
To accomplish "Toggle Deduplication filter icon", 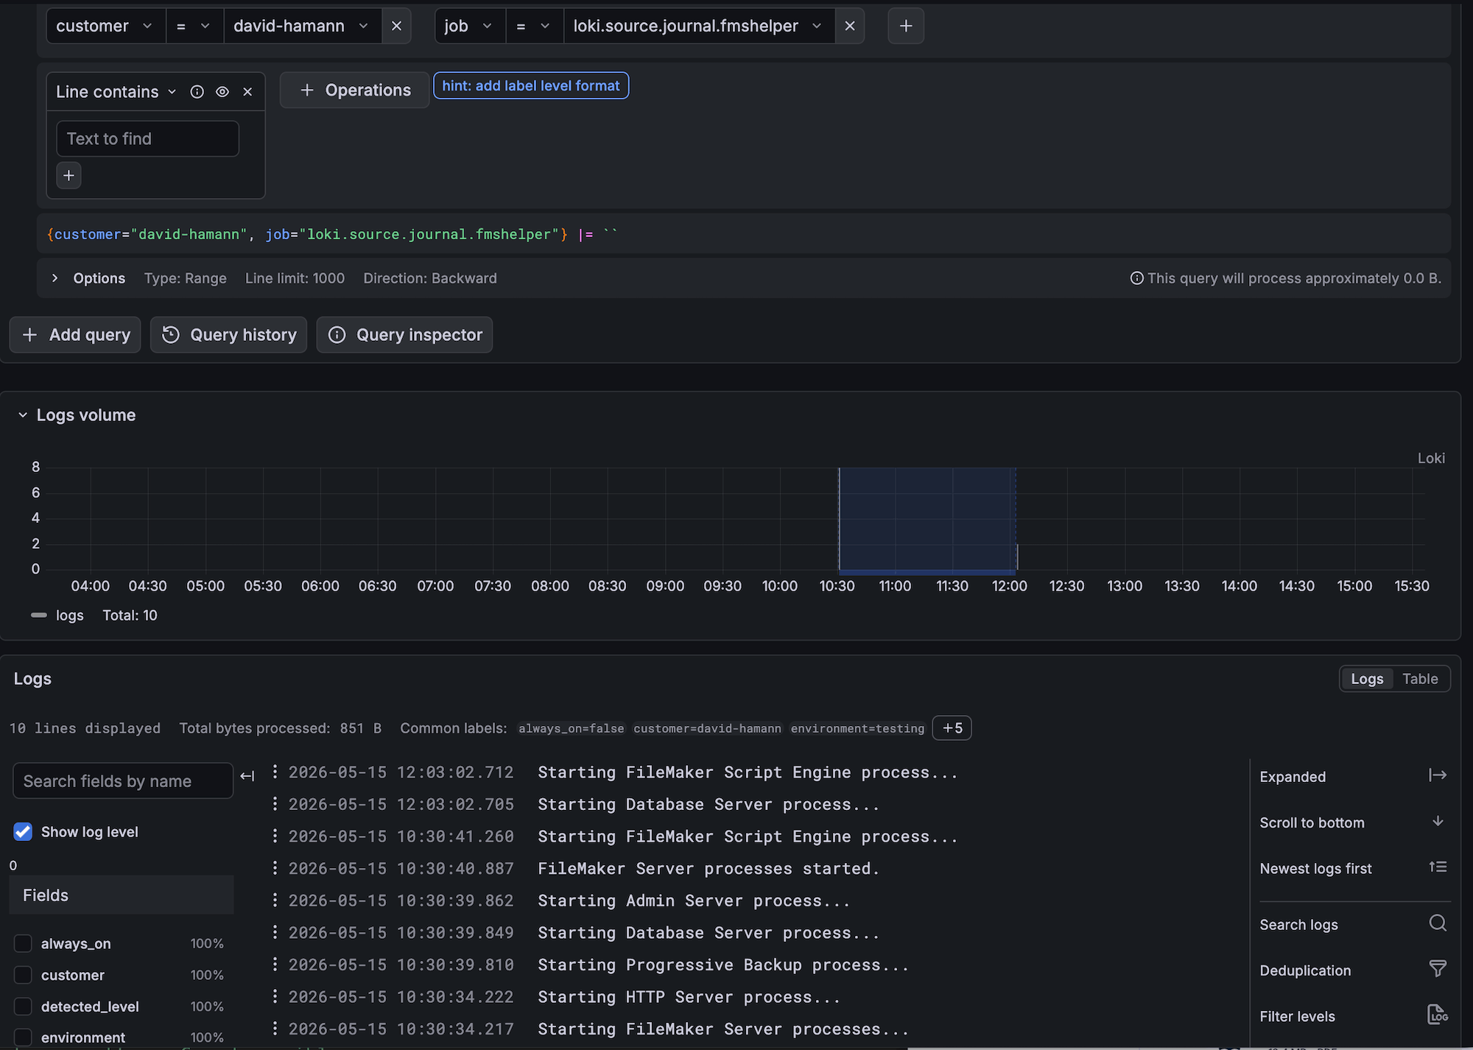I will tap(1438, 969).
